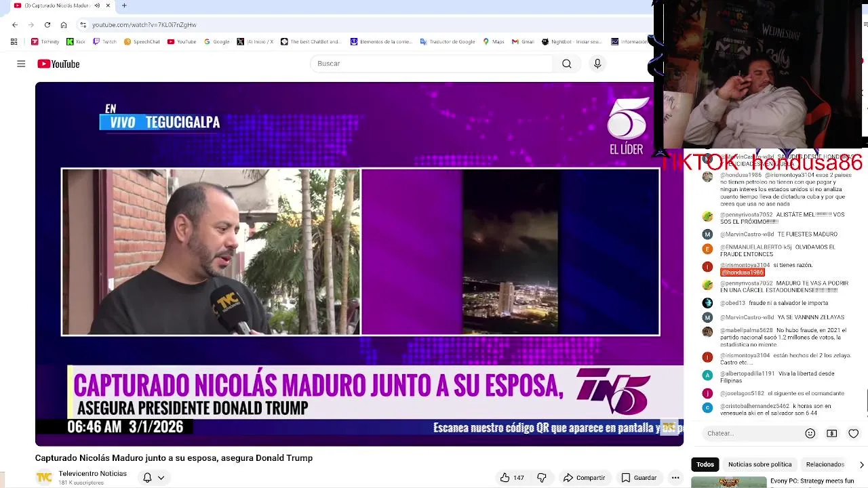This screenshot has height=488, width=868.
Task: Open the Maps bookmark
Action: pos(494,41)
